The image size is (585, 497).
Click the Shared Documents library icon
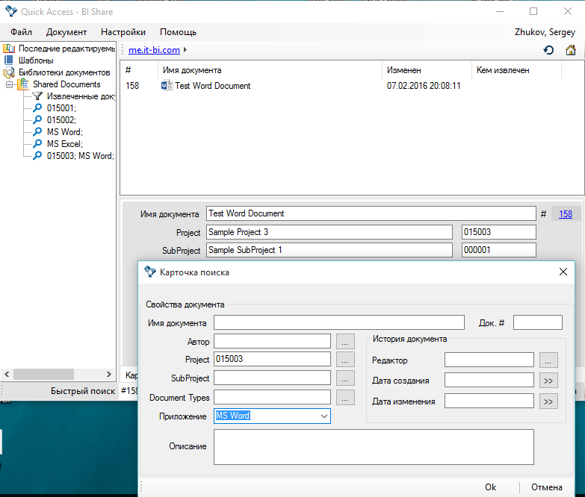tap(23, 84)
